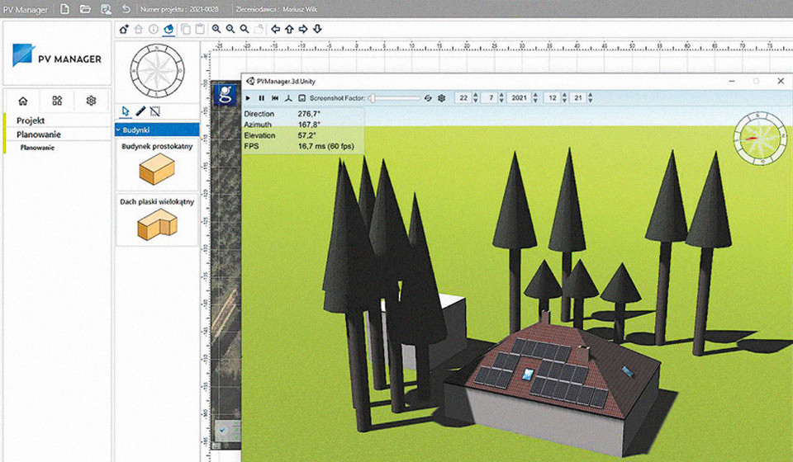Viewport: 793px width, 462px height.
Task: Save the project using the disk icon
Action: click(x=106, y=9)
